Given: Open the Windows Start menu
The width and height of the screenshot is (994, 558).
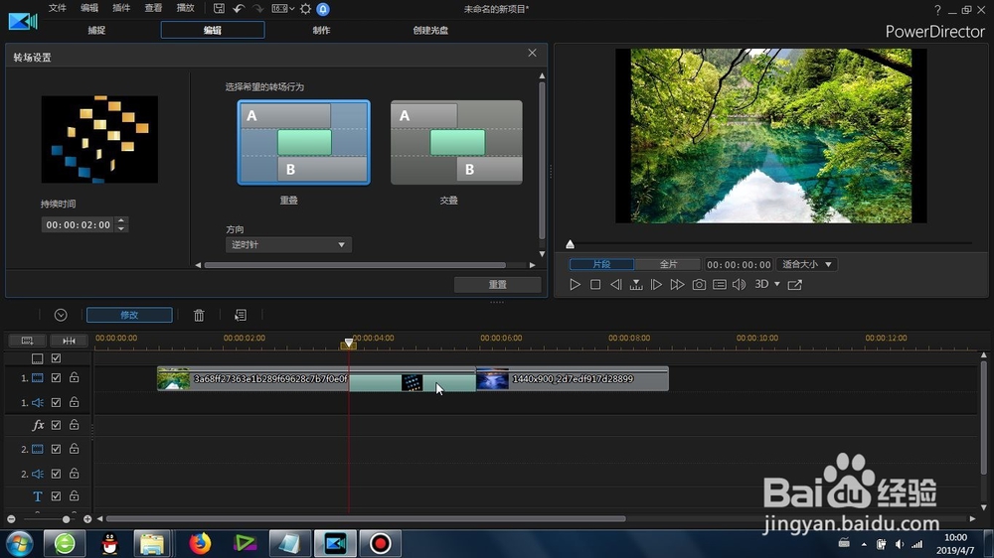Looking at the screenshot, I should pos(20,543).
